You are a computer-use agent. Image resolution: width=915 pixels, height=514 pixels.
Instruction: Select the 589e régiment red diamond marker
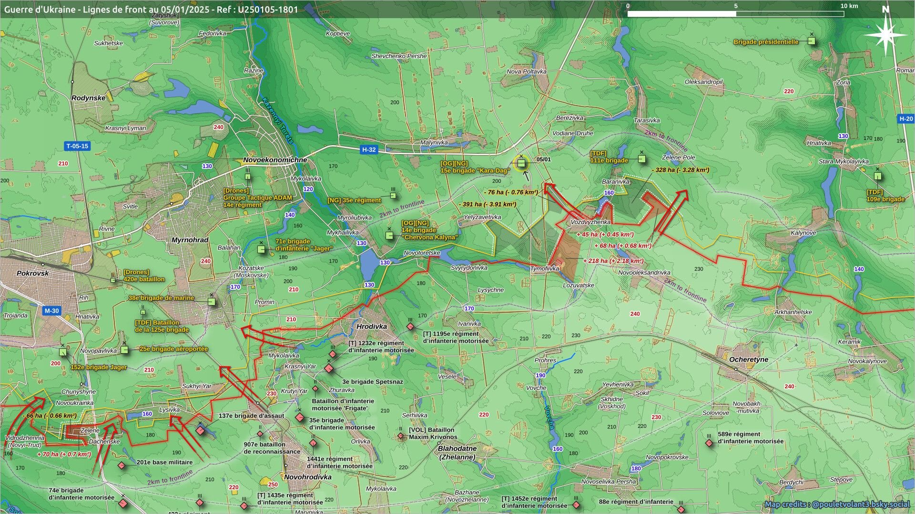tap(709, 443)
